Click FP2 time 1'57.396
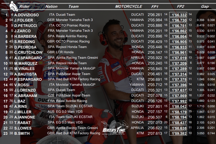 pyautogui.click(x=178, y=85)
